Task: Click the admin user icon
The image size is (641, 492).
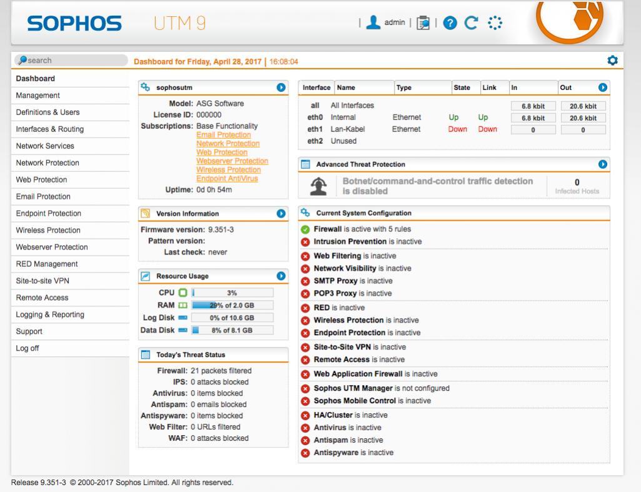Action: click(373, 23)
